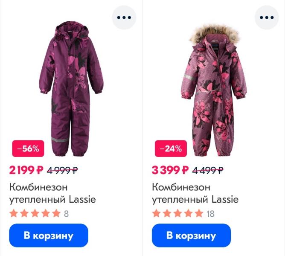Click the 3399 ₽ sale price
This screenshot has width=285, height=256.
click(x=170, y=170)
